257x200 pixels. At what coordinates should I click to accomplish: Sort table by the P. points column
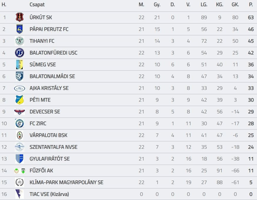251,5
